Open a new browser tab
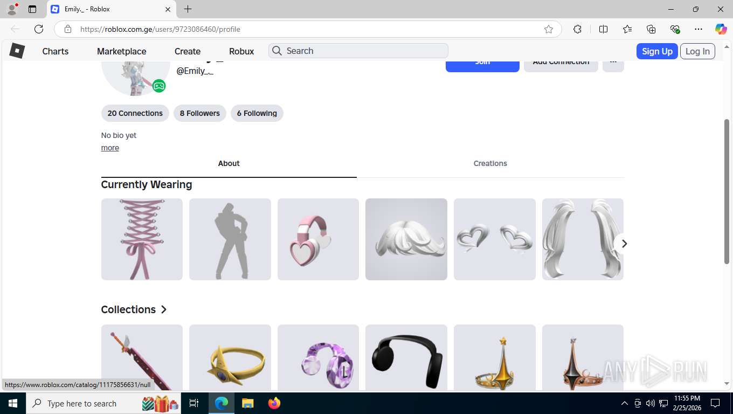Image resolution: width=733 pixels, height=414 pixels. (188, 9)
